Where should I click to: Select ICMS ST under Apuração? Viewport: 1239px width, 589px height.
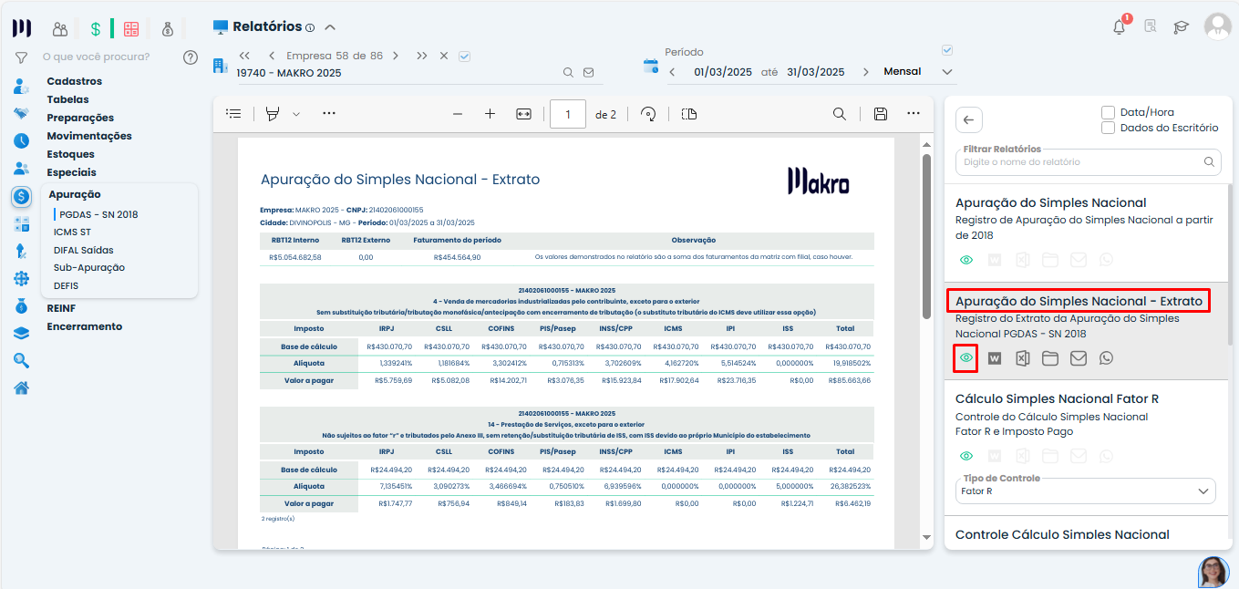coord(72,232)
